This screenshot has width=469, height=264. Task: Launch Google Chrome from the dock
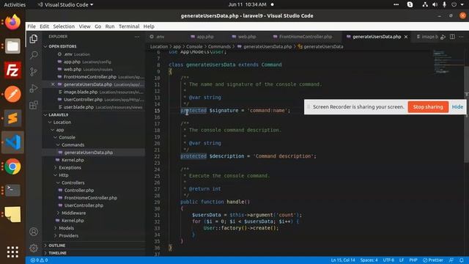pyautogui.click(x=12, y=166)
